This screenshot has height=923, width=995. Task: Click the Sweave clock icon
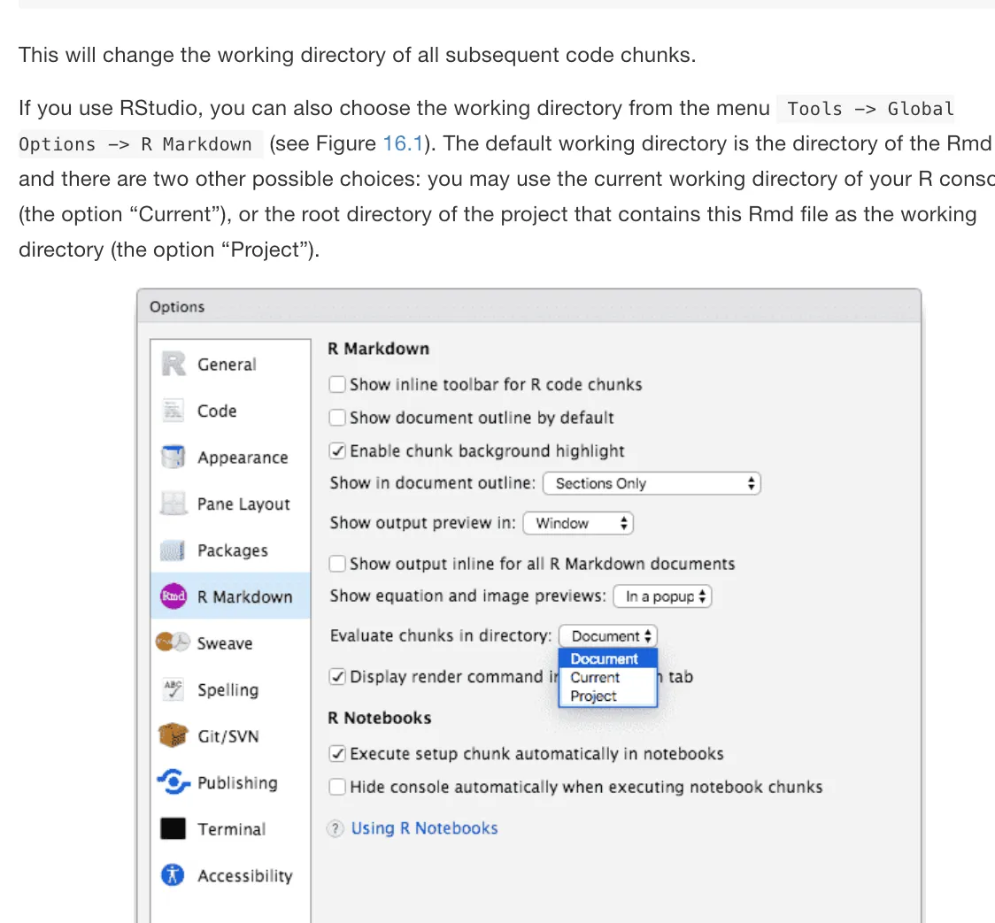(173, 642)
